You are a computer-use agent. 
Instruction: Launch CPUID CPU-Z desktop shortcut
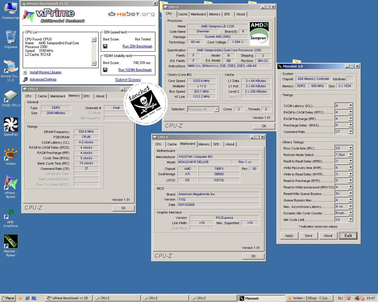click(x=11, y=98)
